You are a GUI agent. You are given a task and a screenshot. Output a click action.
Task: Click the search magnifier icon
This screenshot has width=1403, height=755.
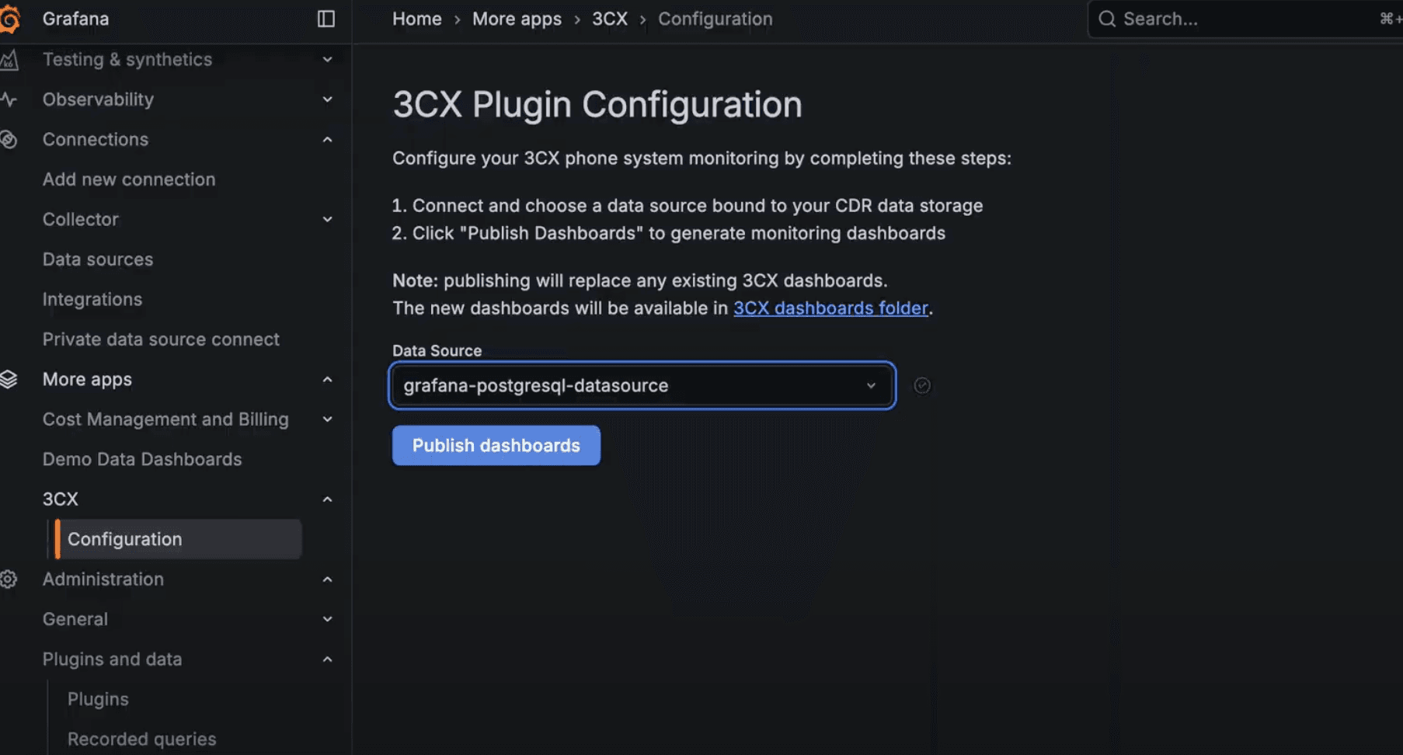coord(1106,19)
